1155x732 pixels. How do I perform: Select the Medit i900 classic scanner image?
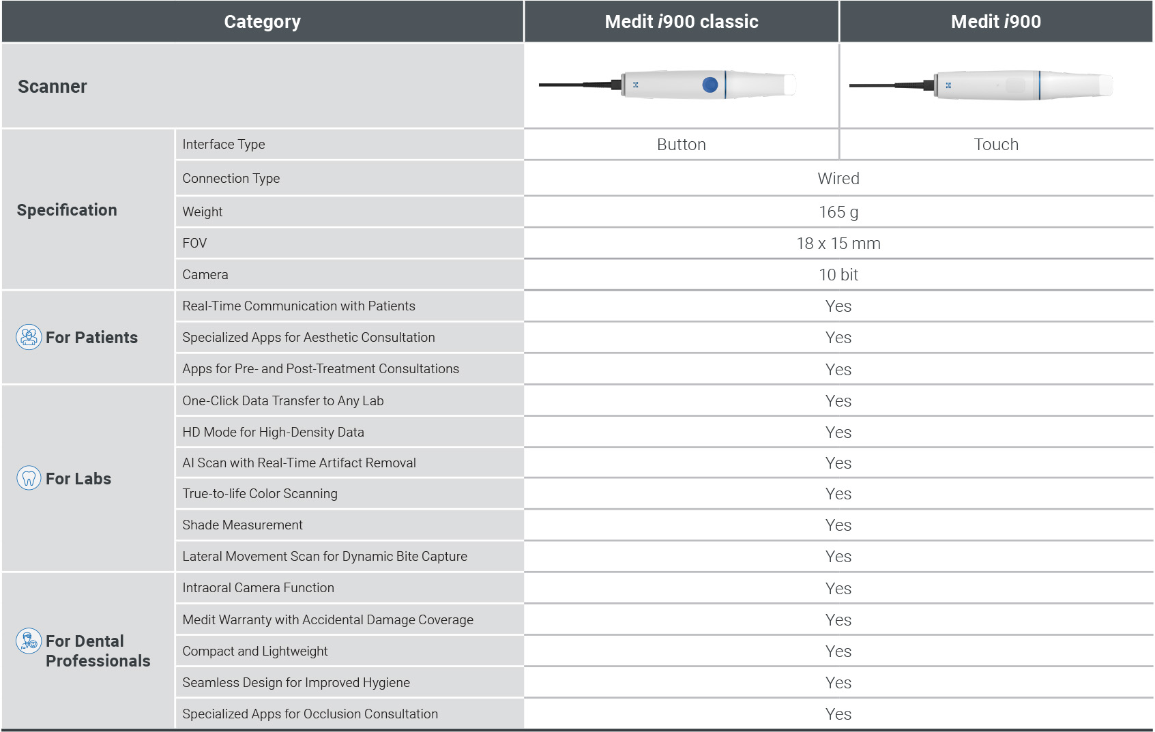[667, 85]
